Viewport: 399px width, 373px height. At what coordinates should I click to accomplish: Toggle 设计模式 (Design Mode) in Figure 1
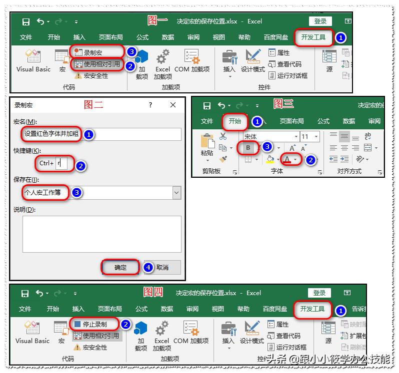pos(252,61)
